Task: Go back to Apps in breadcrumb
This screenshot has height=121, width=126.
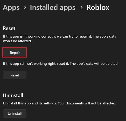Action: [x=11, y=8]
